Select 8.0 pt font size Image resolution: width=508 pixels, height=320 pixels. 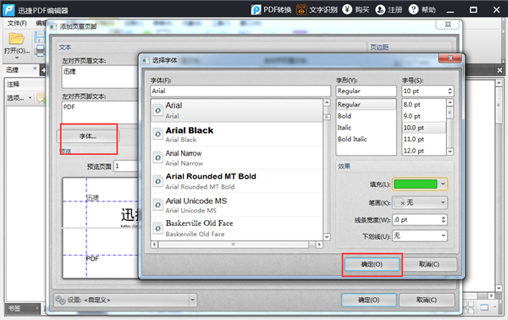(424, 105)
